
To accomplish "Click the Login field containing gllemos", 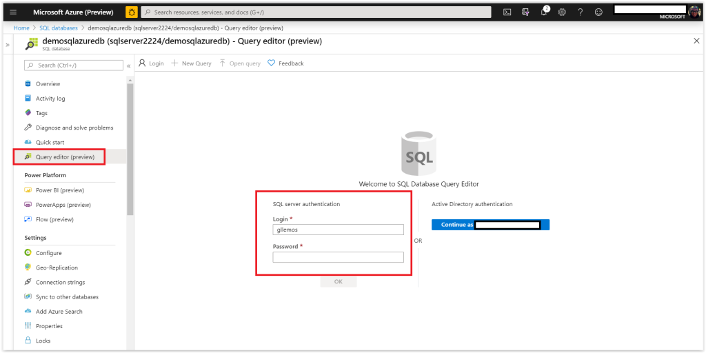I will [x=338, y=230].
